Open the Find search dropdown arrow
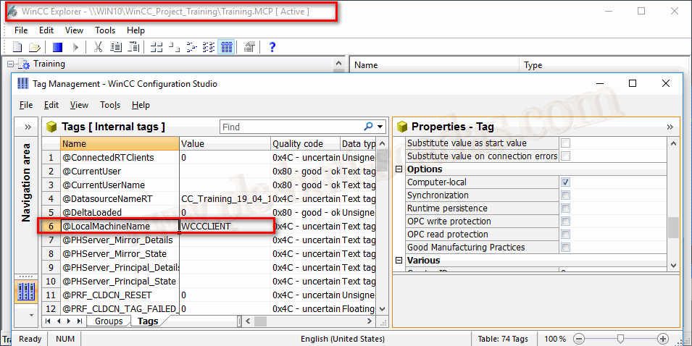Viewport: 692px width, 346px height. (x=380, y=127)
